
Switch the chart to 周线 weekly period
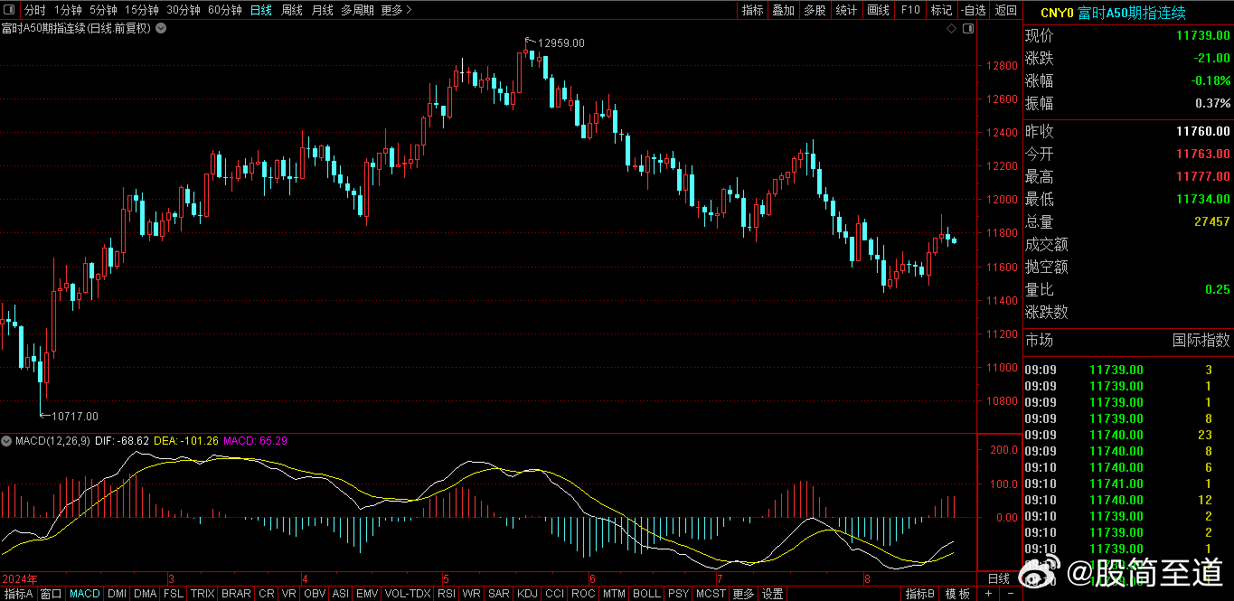pos(291,10)
